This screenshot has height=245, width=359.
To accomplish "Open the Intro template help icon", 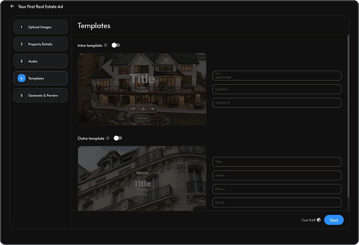I will point(105,45).
